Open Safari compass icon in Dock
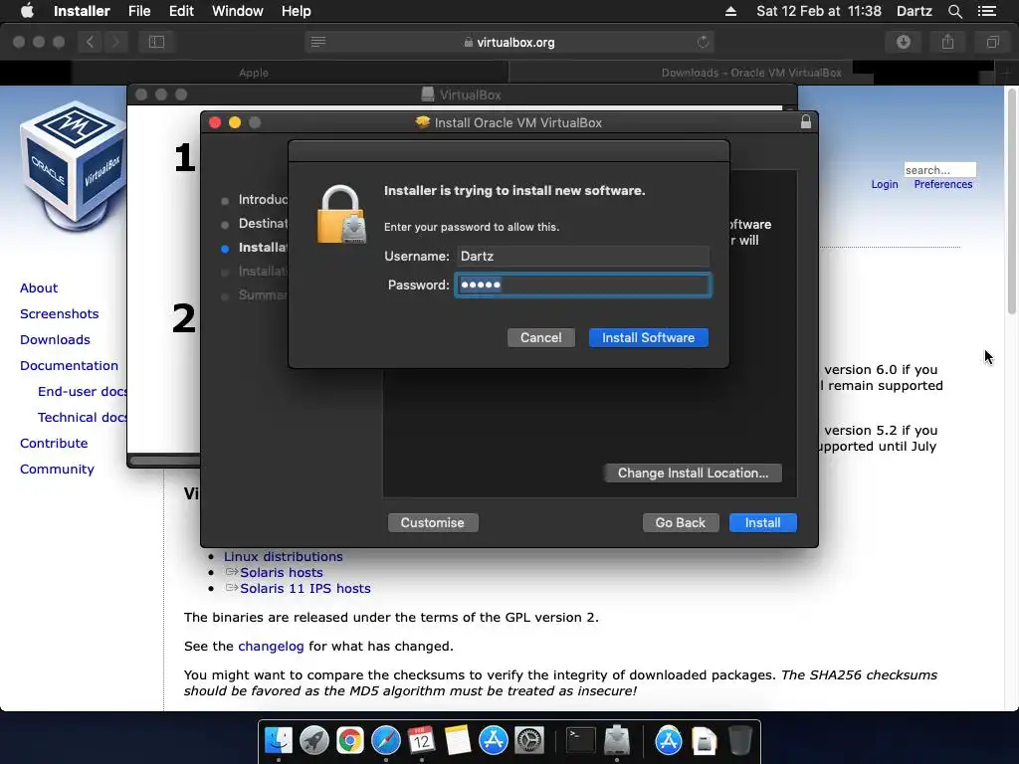This screenshot has height=764, width=1019. pos(385,740)
